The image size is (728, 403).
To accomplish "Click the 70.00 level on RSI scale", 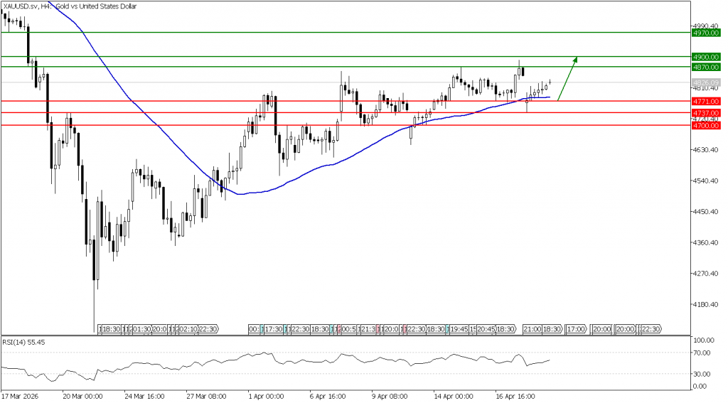I will (702, 353).
